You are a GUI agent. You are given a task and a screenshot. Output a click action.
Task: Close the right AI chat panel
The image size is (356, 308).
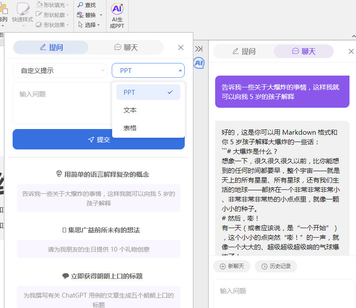click(x=351, y=51)
